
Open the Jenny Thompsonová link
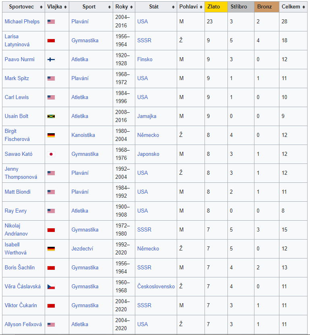[x=21, y=173]
